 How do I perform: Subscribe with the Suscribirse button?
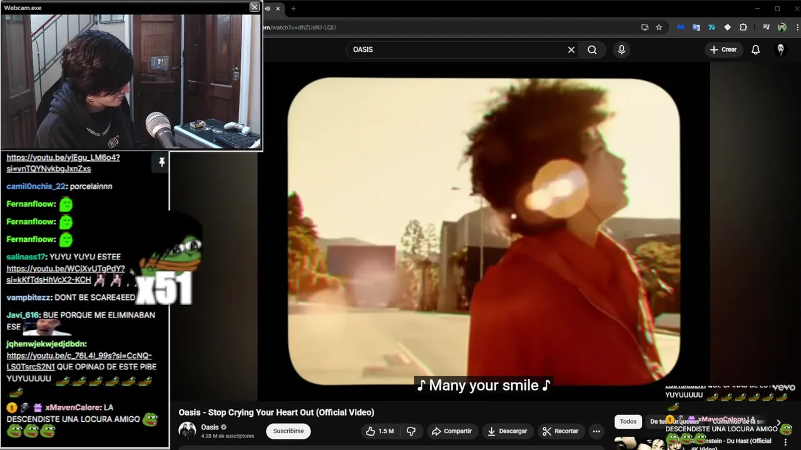tap(288, 431)
